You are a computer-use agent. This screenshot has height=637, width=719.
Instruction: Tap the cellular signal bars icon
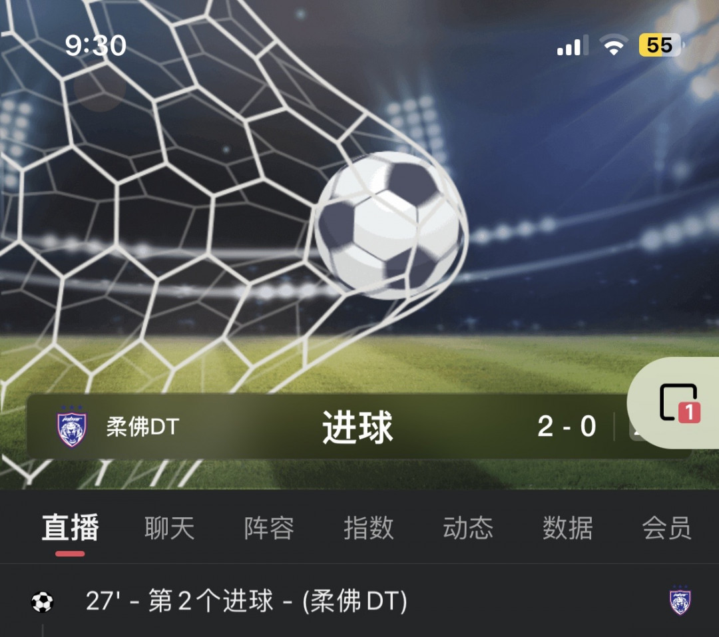coord(573,45)
